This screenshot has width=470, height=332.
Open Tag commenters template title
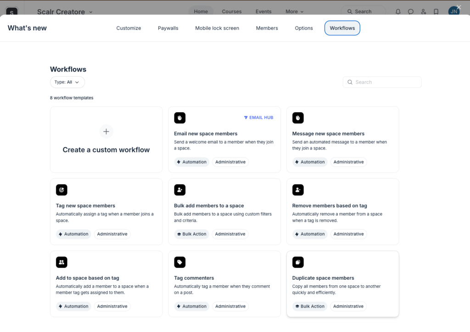pyautogui.click(x=194, y=278)
